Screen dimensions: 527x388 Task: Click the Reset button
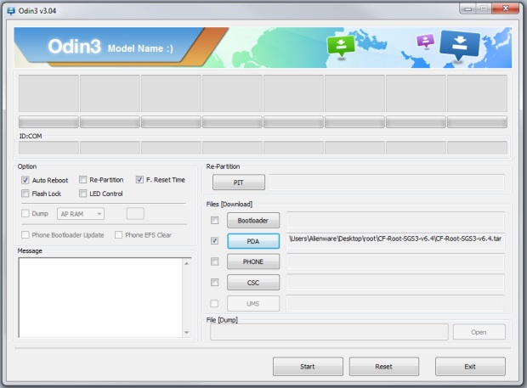(384, 367)
